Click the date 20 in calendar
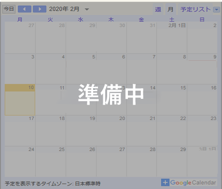The height and width of the screenshot is (189, 222). pos(122,119)
